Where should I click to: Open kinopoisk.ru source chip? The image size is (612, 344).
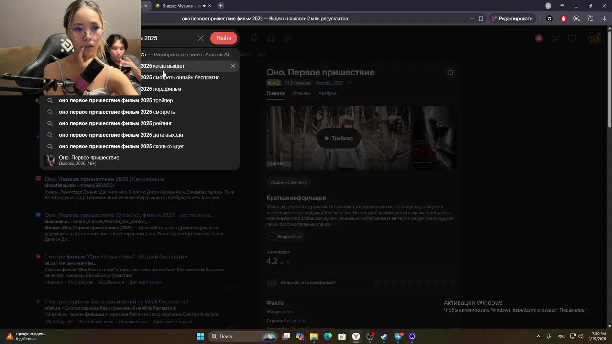[x=285, y=236]
